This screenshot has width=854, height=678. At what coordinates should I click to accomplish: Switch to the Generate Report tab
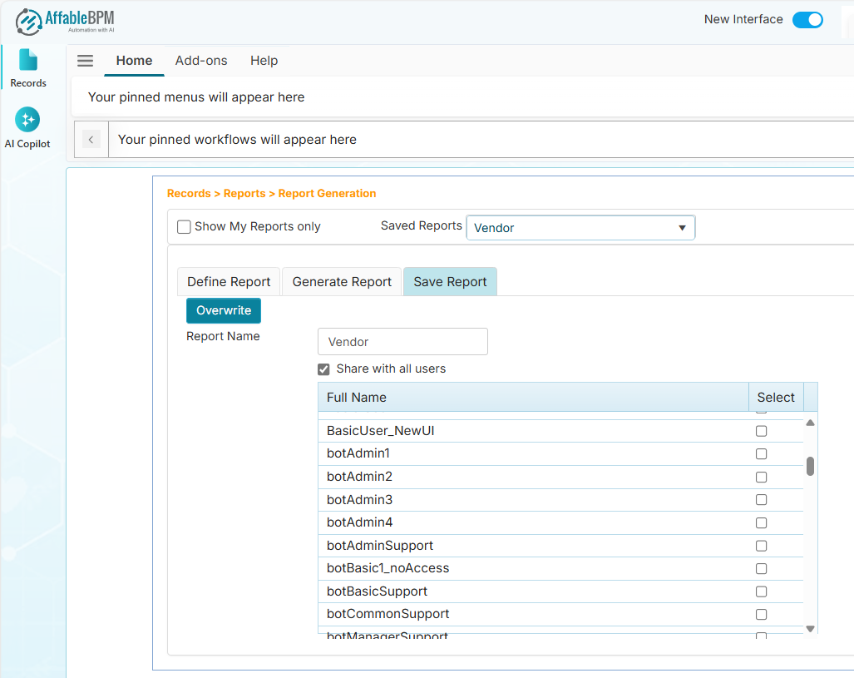(342, 282)
